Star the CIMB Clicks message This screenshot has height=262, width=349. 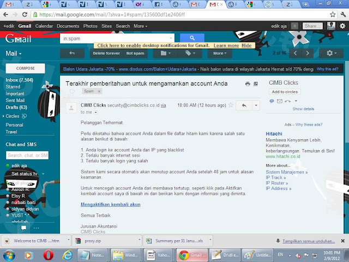click(231, 105)
